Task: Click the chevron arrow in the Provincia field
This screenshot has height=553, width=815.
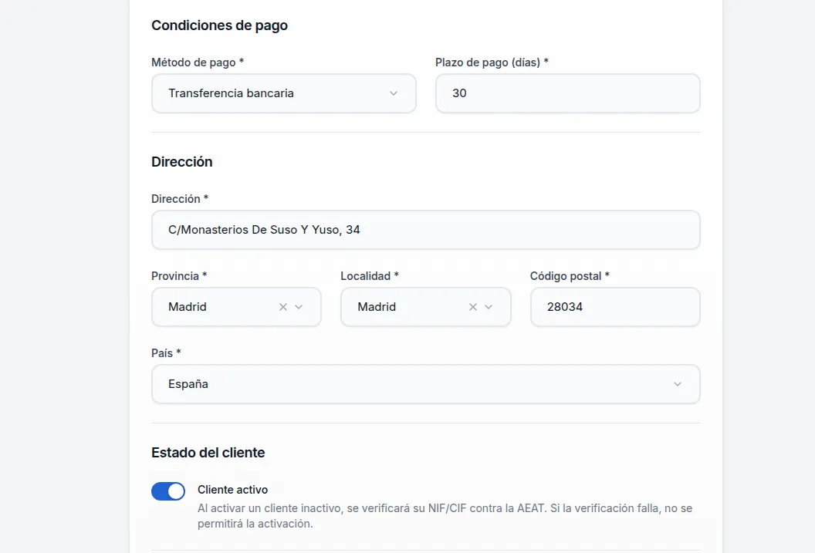Action: click(x=299, y=307)
